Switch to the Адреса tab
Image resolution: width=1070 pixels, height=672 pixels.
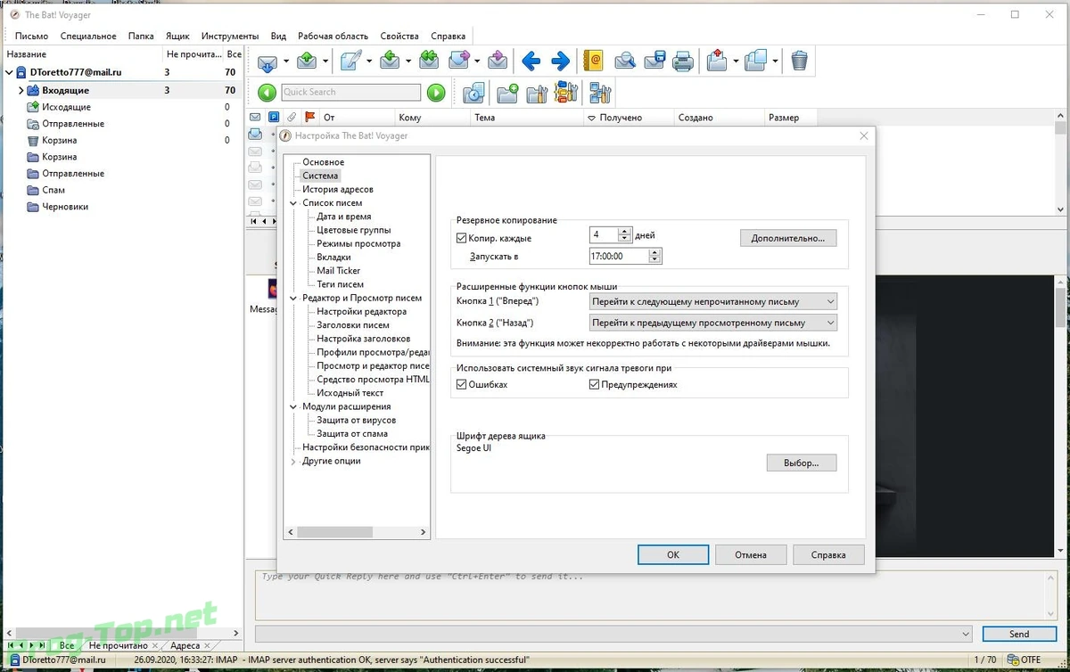click(185, 645)
